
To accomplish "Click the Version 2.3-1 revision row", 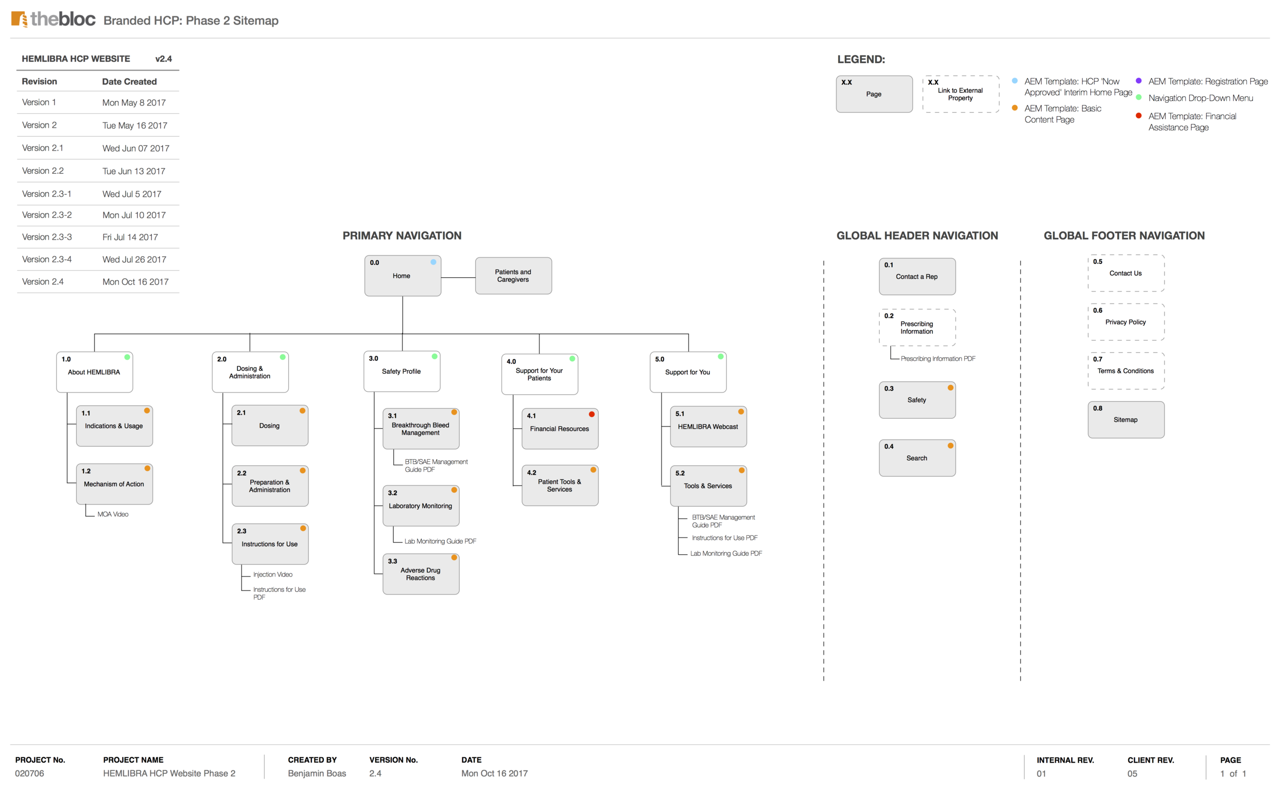I will pyautogui.click(x=98, y=194).
